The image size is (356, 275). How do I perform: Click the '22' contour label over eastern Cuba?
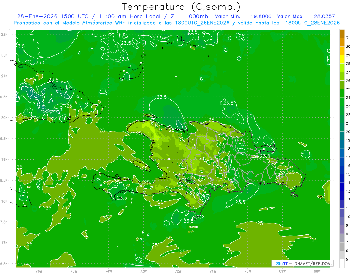pyautogui.click(x=25, y=85)
